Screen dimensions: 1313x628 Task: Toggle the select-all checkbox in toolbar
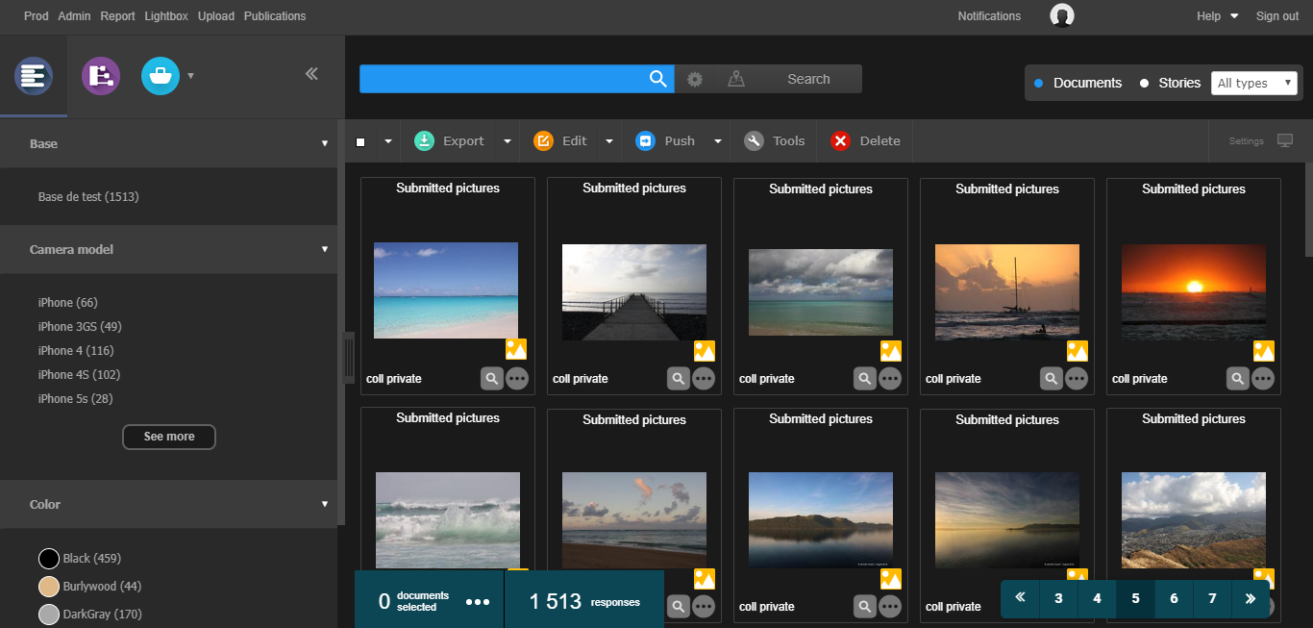pyautogui.click(x=360, y=141)
